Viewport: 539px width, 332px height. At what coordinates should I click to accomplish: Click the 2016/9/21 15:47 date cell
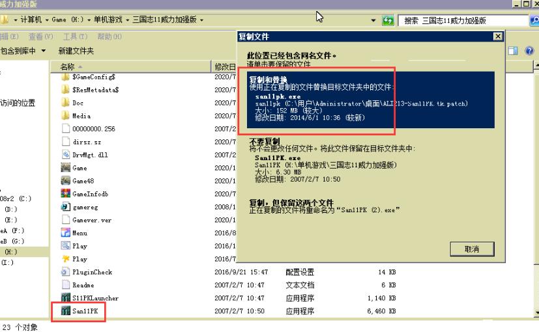click(x=241, y=272)
